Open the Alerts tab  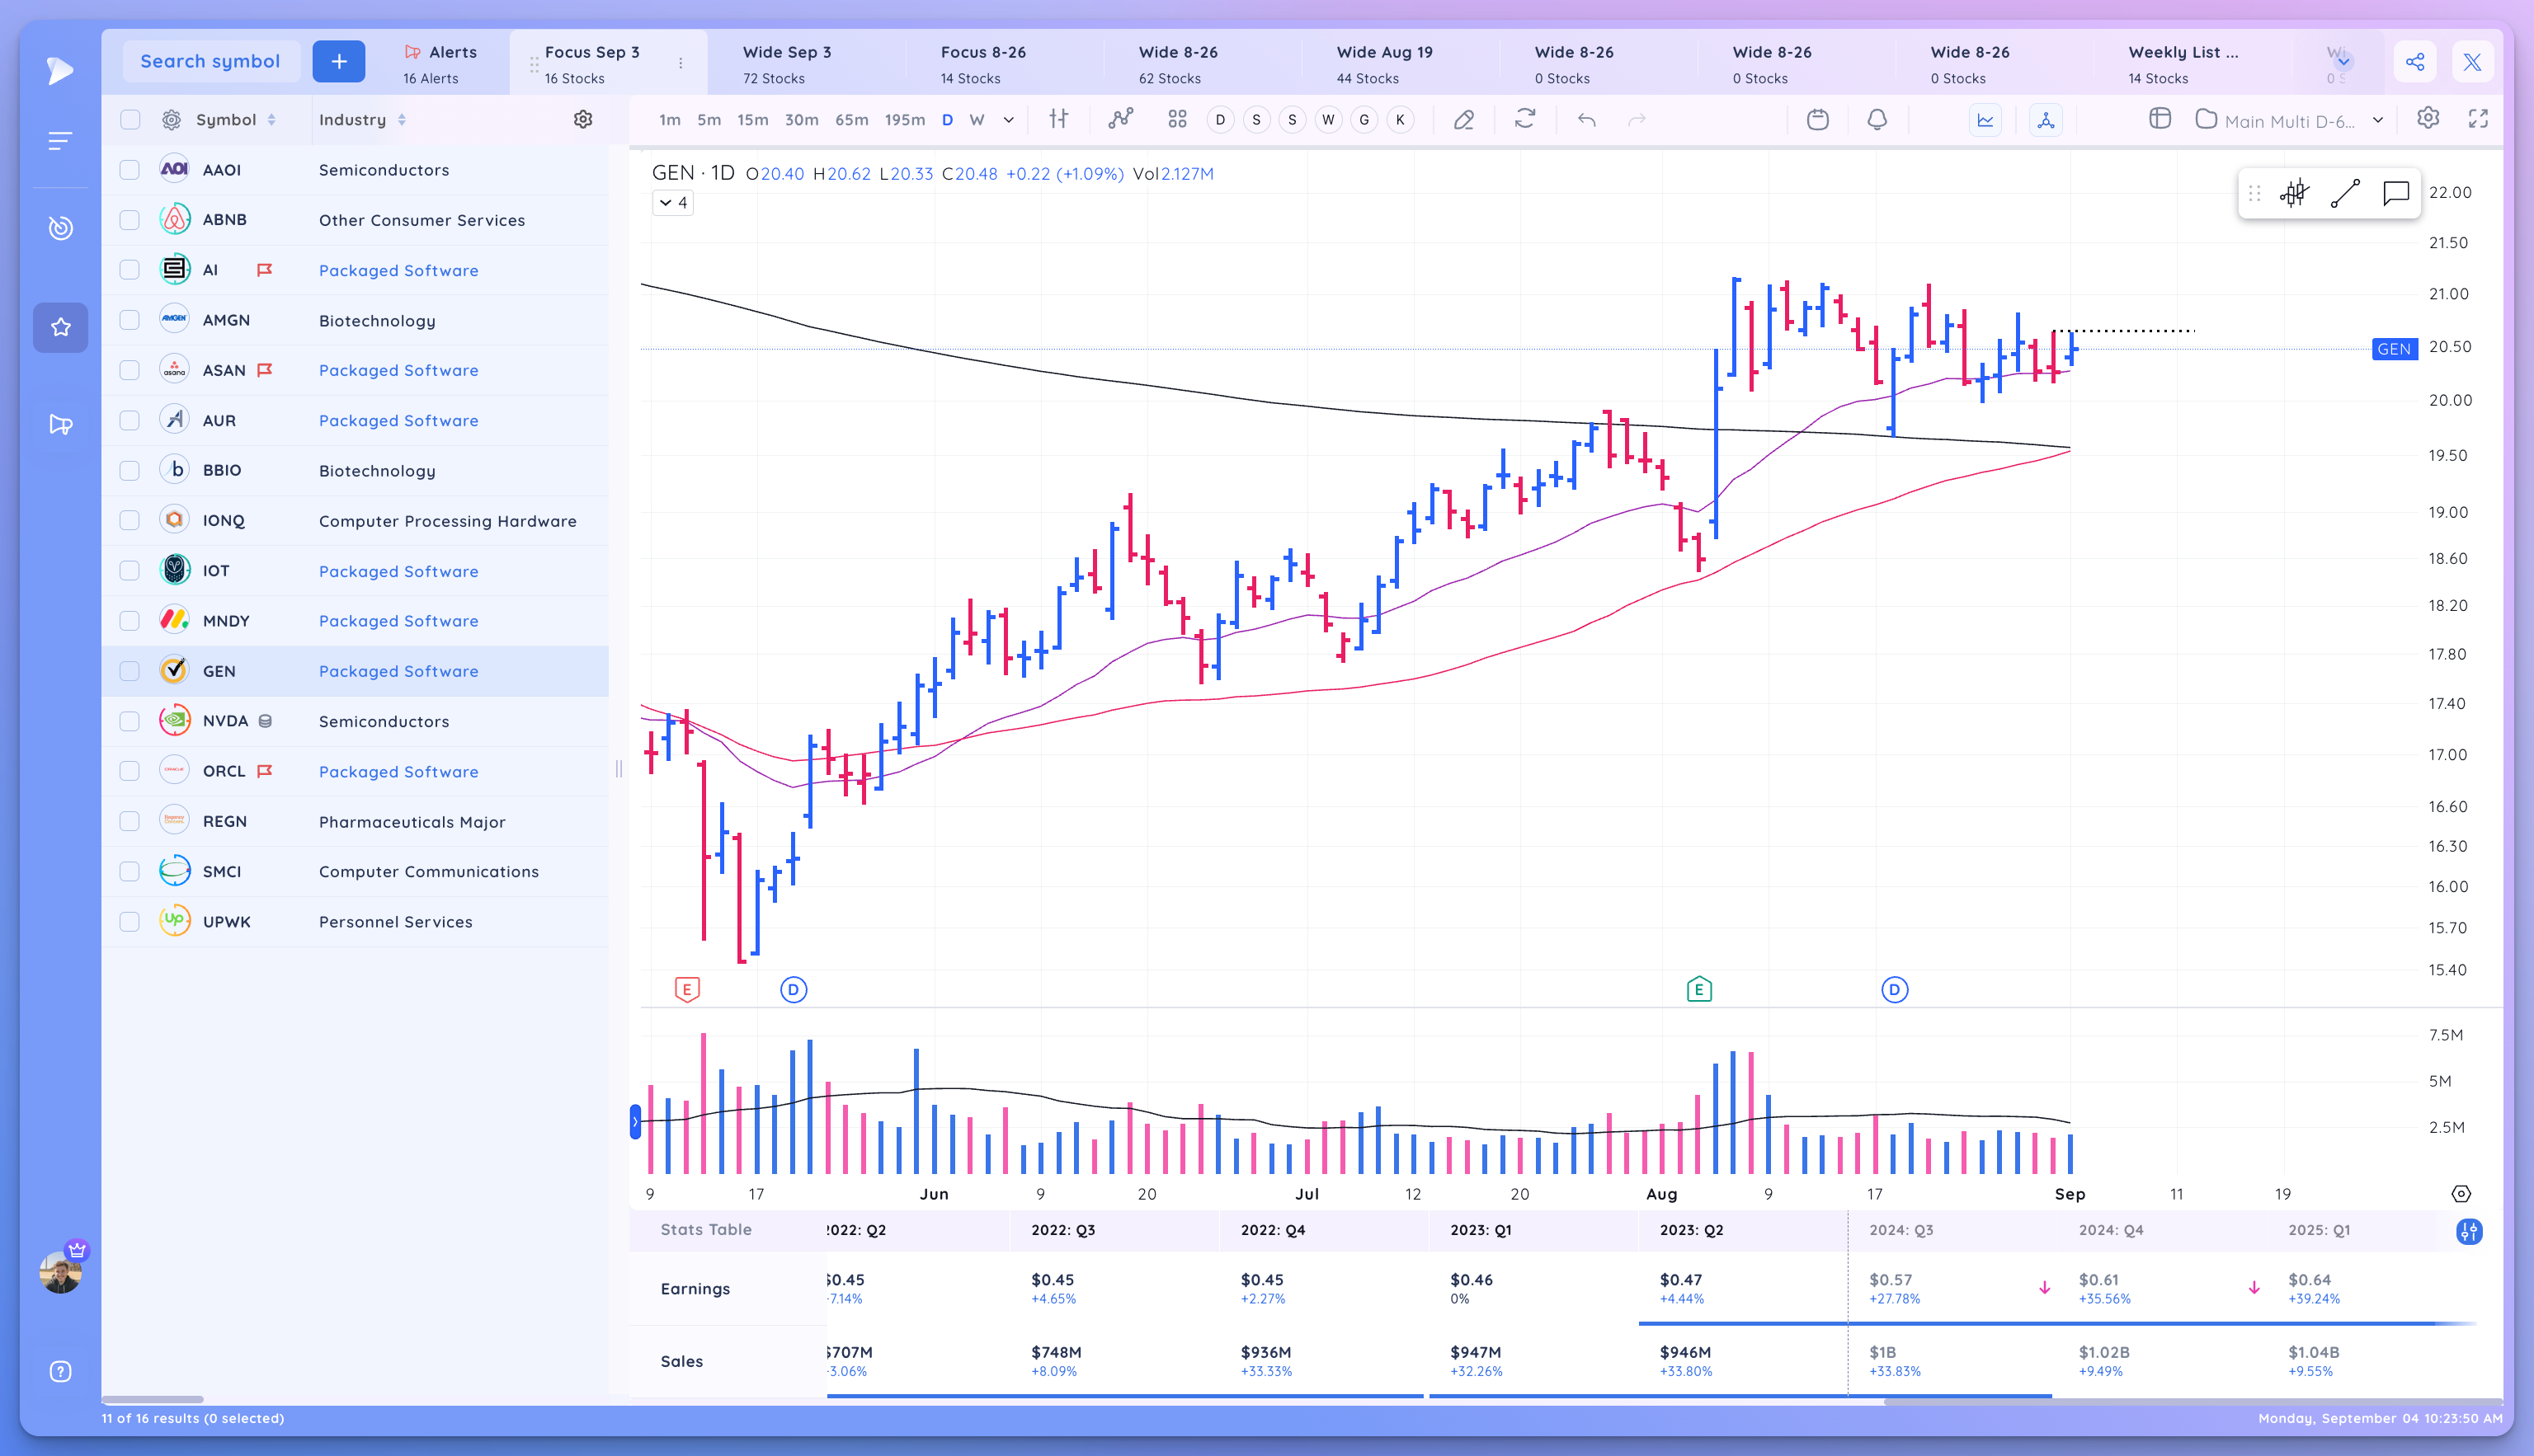pos(441,64)
